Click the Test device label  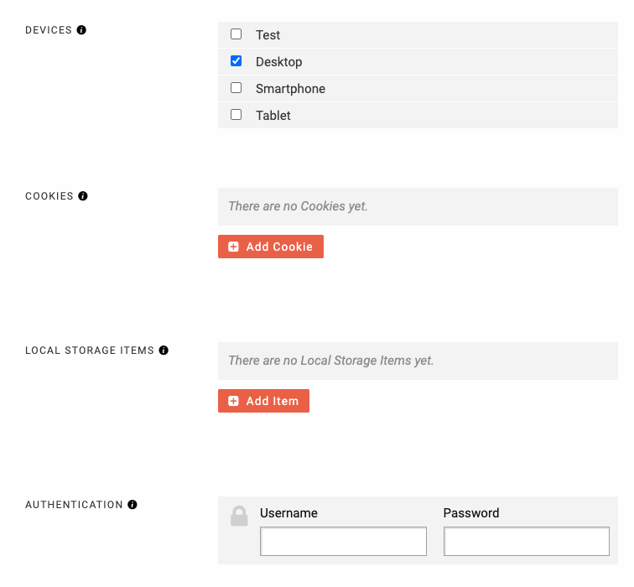point(268,35)
